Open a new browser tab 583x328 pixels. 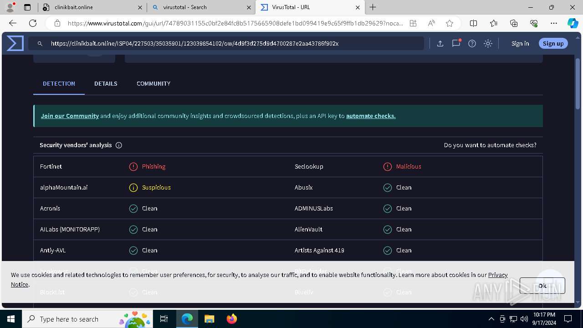373,7
